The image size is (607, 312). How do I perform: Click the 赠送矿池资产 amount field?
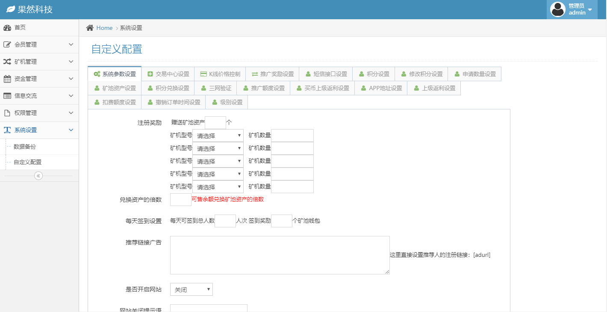(x=215, y=123)
